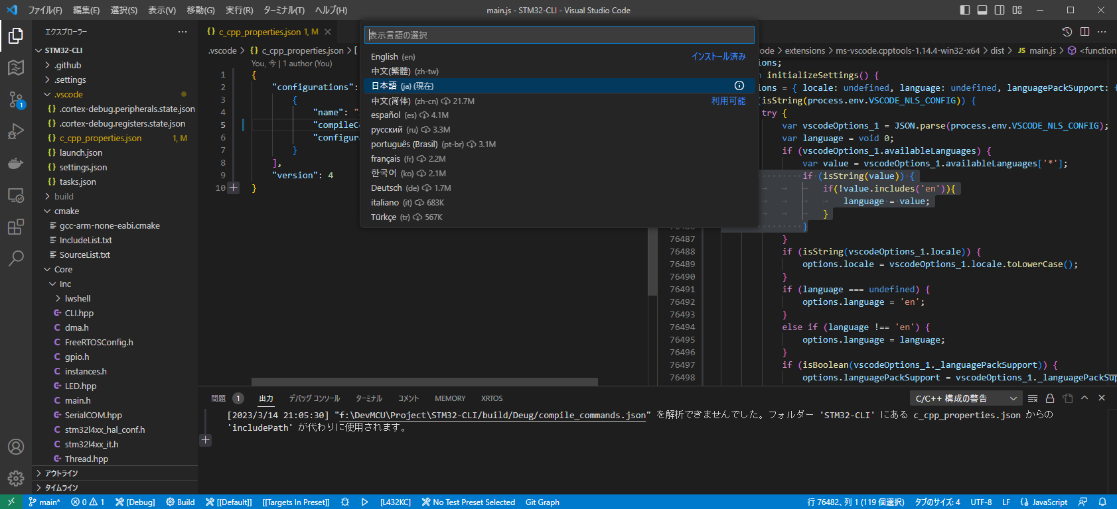Viewport: 1117px width, 509px height.
Task: Close the bottom panel
Action: pos(1102,398)
